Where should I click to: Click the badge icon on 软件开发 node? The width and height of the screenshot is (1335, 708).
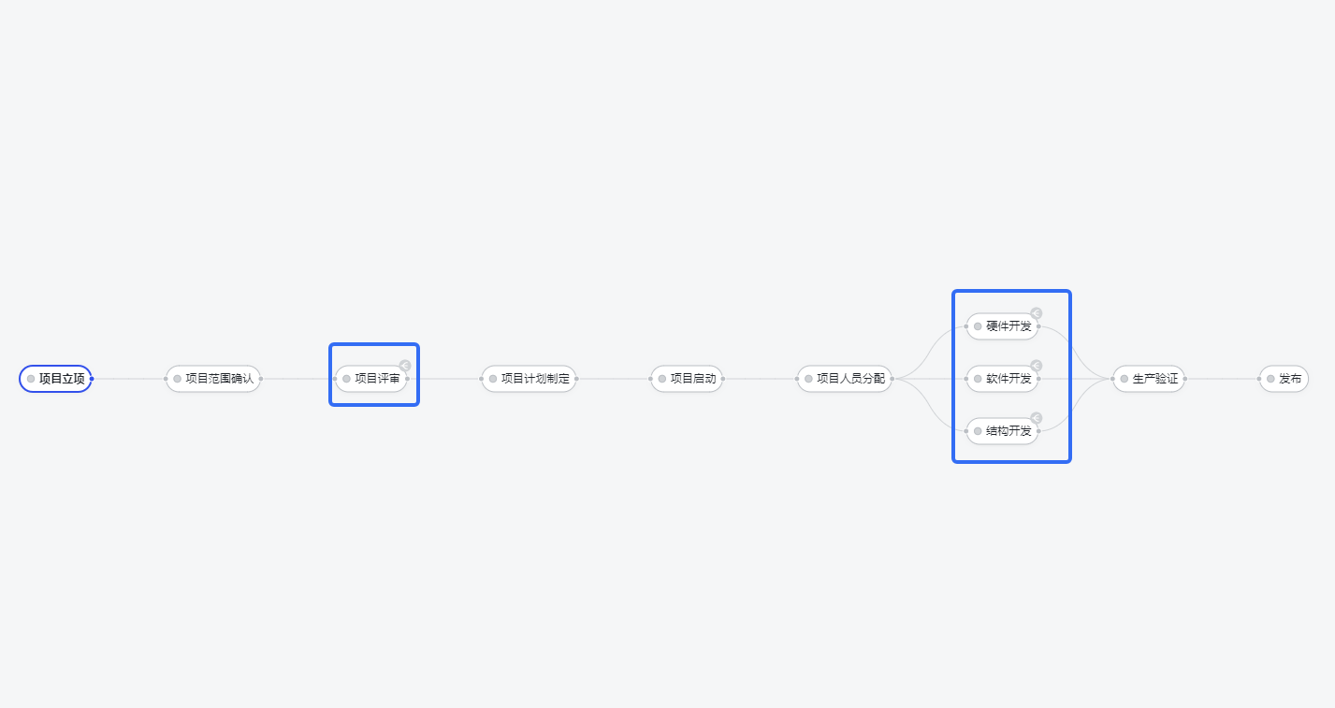pyautogui.click(x=1036, y=366)
